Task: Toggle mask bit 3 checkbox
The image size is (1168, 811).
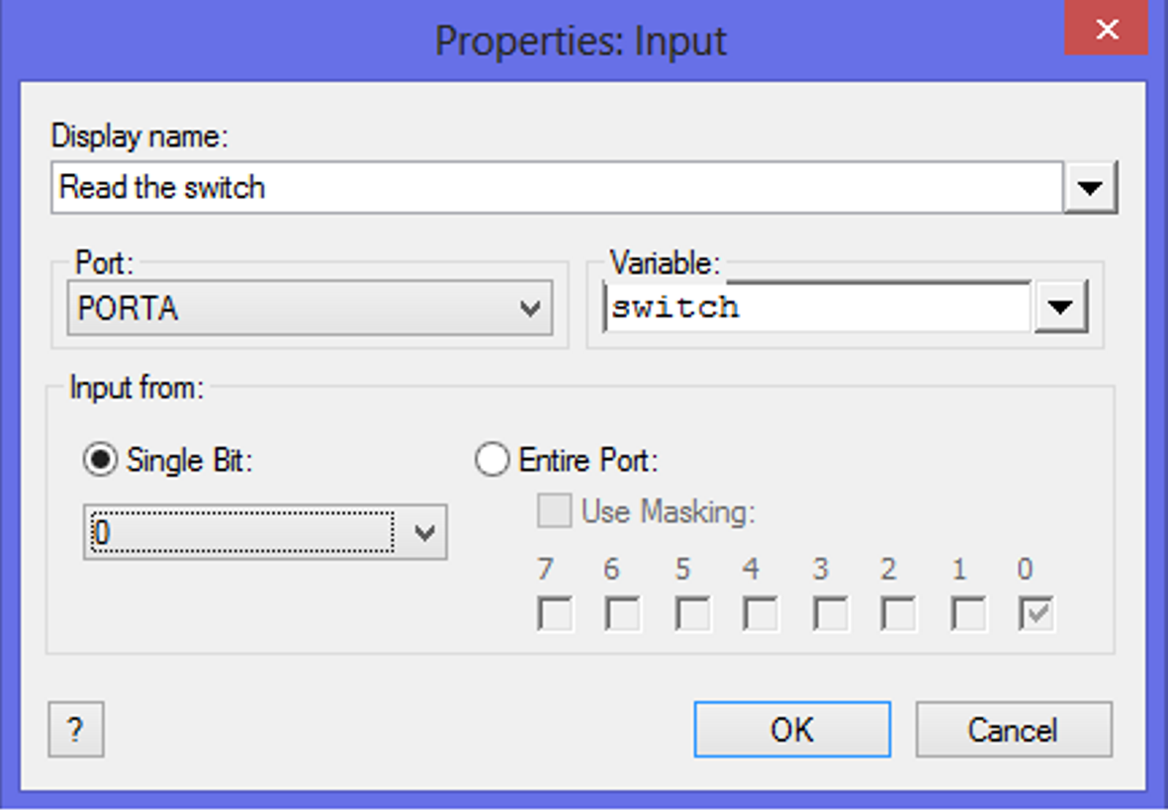Action: click(x=830, y=614)
